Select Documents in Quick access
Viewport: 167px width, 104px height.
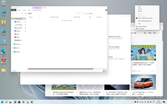click(x=18, y=28)
